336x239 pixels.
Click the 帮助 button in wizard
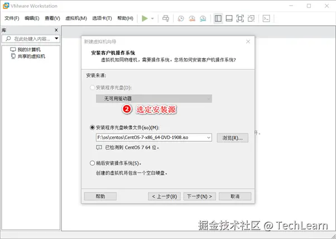(100, 197)
